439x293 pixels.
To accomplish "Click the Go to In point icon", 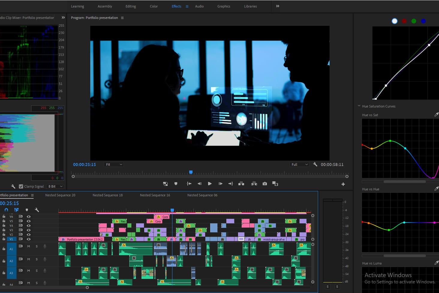I will pyautogui.click(x=189, y=184).
